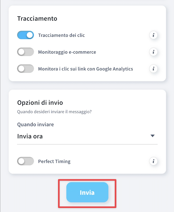Show info about Google Analytics link monitoring

[x=153, y=69]
